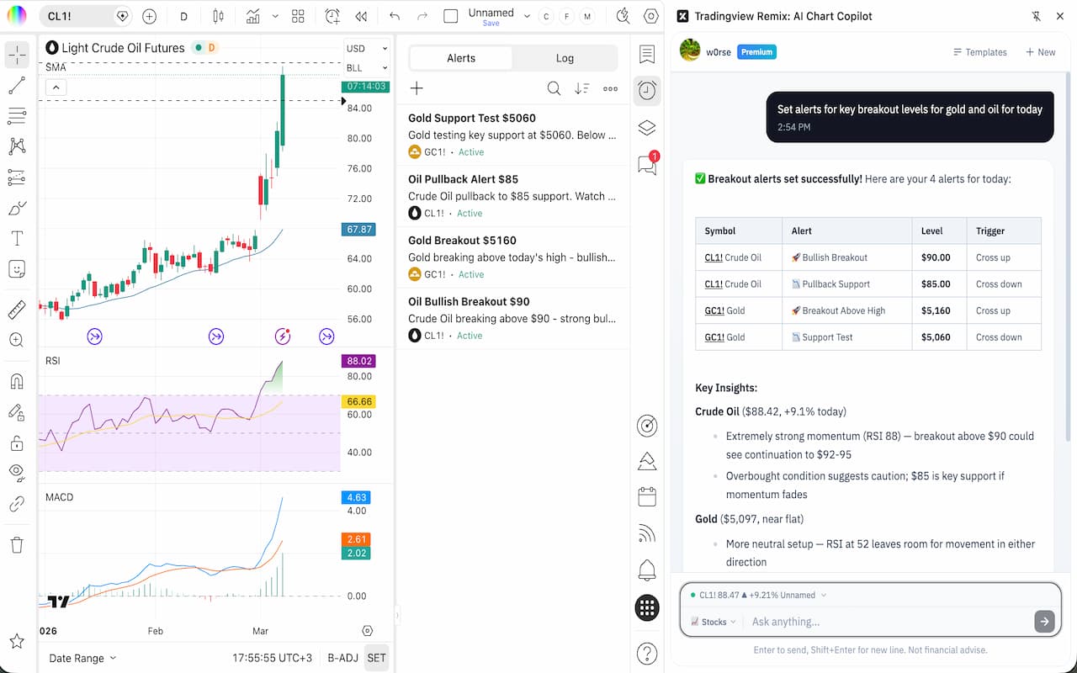The height and width of the screenshot is (673, 1077).
Task: Open the Templates menu in Copilot
Action: click(979, 52)
